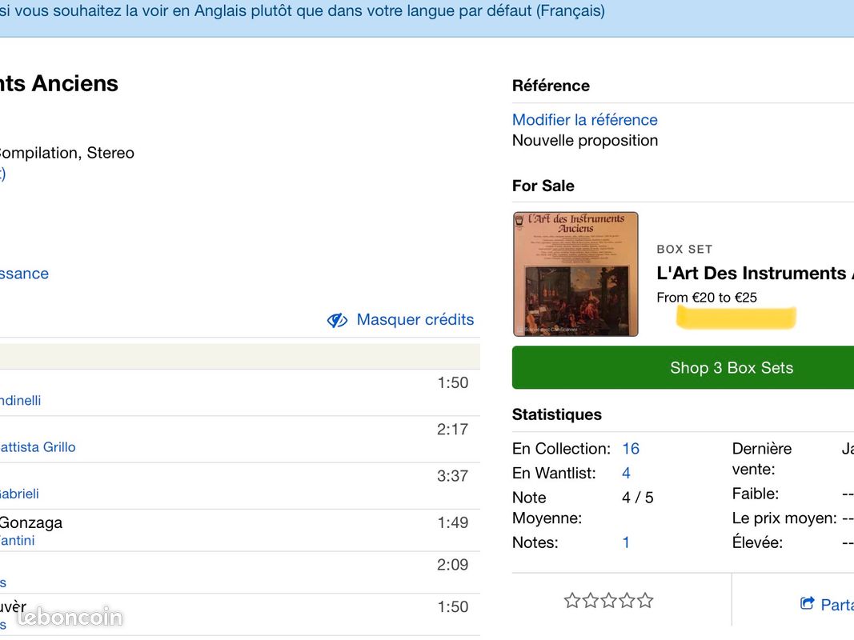Rate with the third star

point(609,601)
